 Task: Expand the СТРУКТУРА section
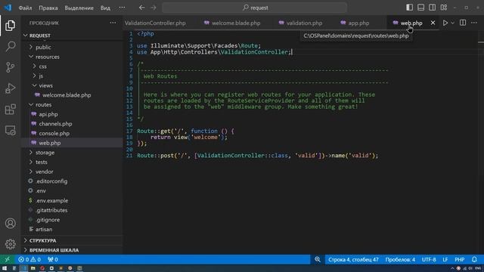coord(42,240)
